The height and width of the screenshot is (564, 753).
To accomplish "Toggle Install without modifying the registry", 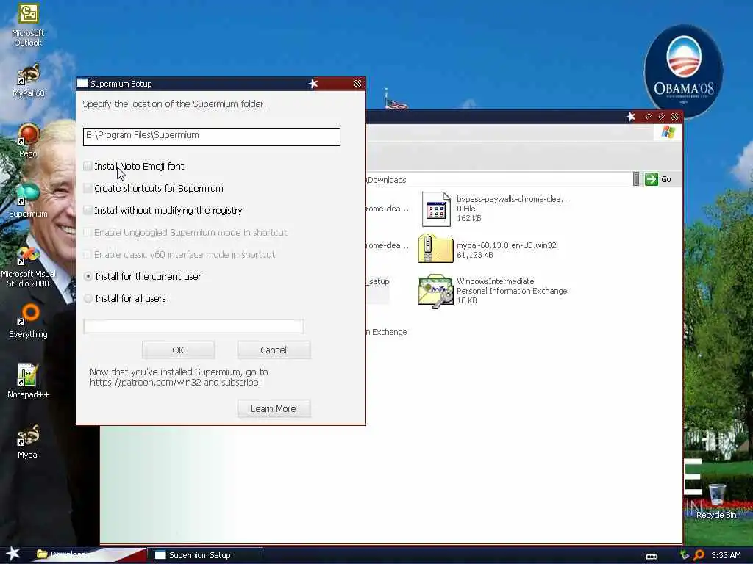I will pos(88,210).
